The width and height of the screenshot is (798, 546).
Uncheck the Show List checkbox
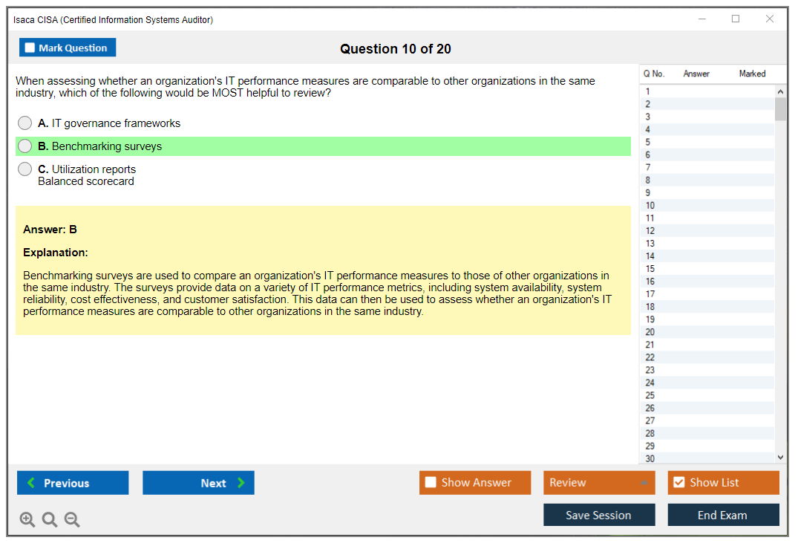click(x=678, y=483)
